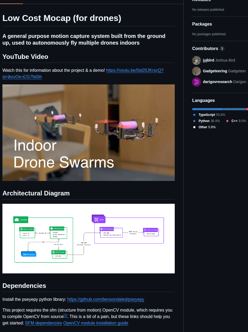Click the No releases published text
The image size is (248, 332).
pyautogui.click(x=208, y=10)
